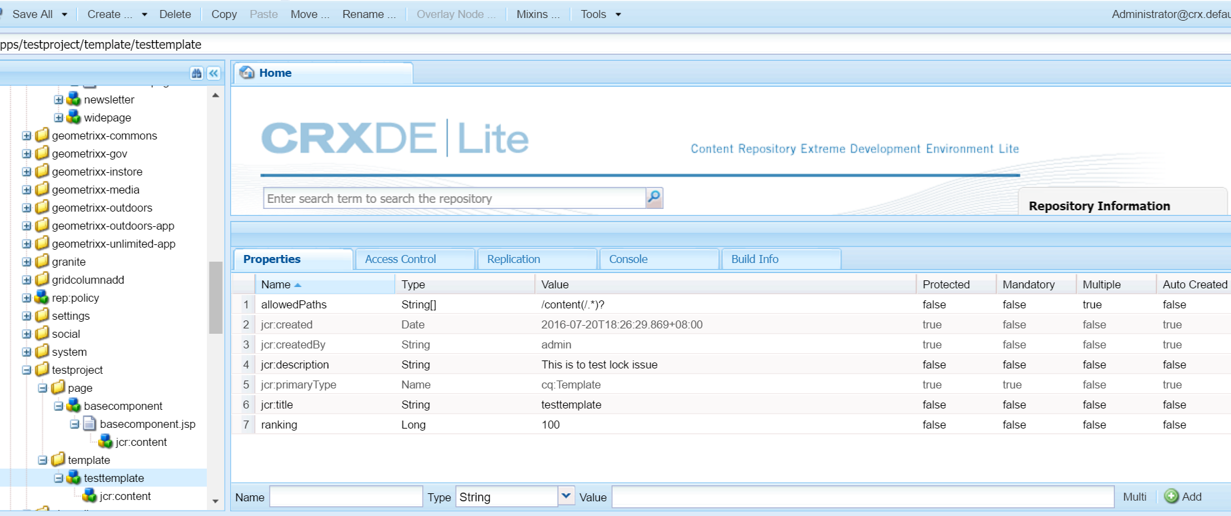Image resolution: width=1231 pixels, height=516 pixels.
Task: Click the Move toolbar button
Action: coord(310,14)
